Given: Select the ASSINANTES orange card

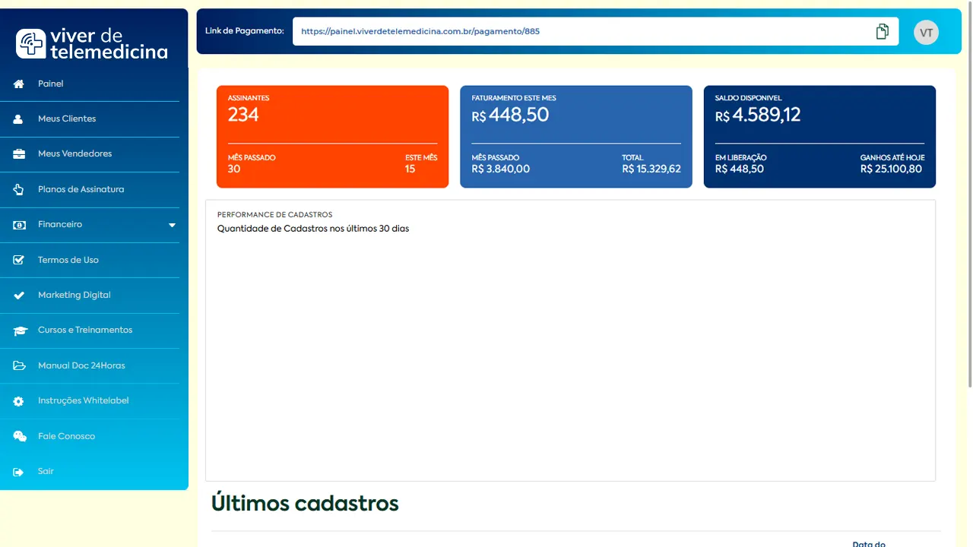Looking at the screenshot, I should [332, 137].
